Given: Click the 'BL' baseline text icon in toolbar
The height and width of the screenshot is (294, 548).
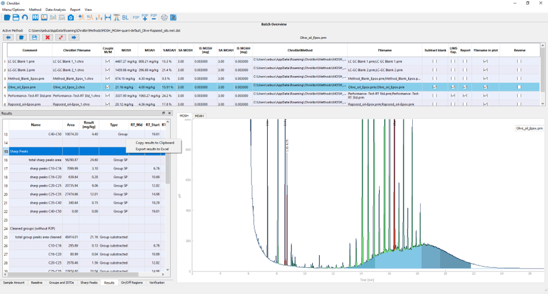Looking at the screenshot, I should (125, 17).
